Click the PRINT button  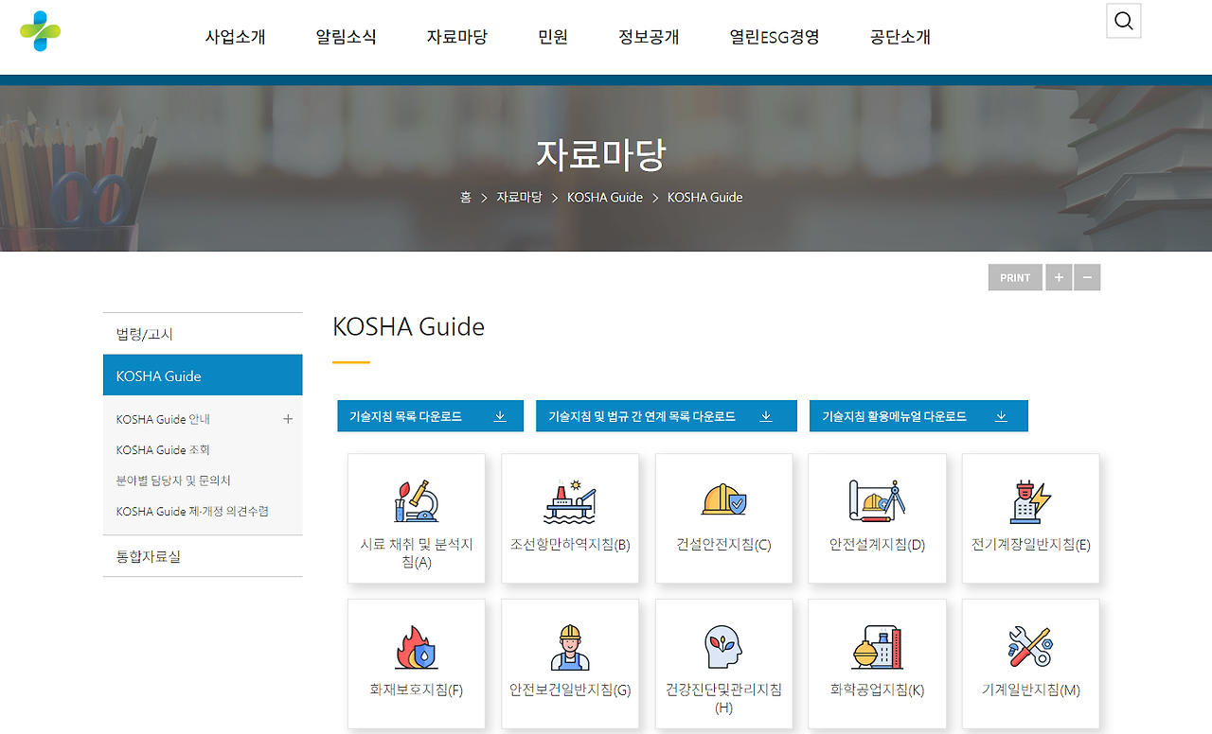click(x=1014, y=277)
